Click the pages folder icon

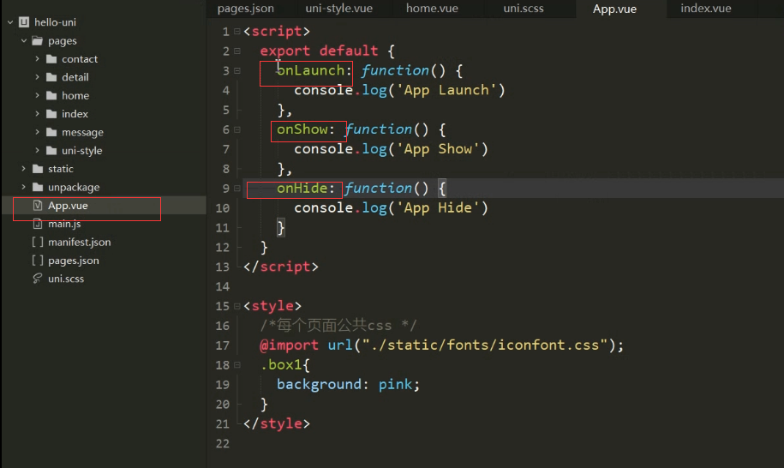pyautogui.click(x=38, y=40)
